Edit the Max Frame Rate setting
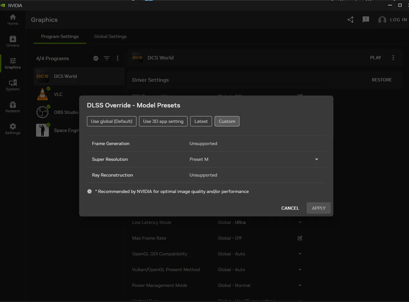 (x=300, y=238)
